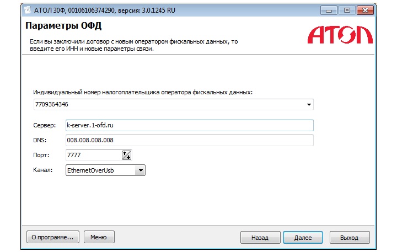Open the OFD taxpayer number dropdown arrow
The height and width of the screenshot is (252, 397).
point(309,105)
